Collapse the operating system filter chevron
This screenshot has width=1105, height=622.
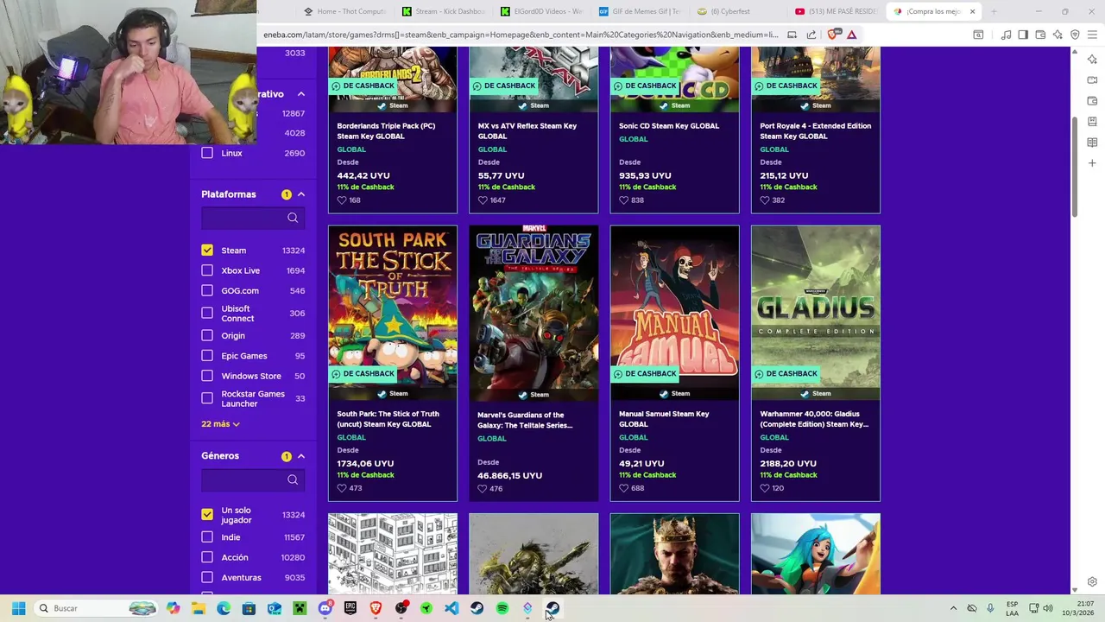(x=301, y=93)
